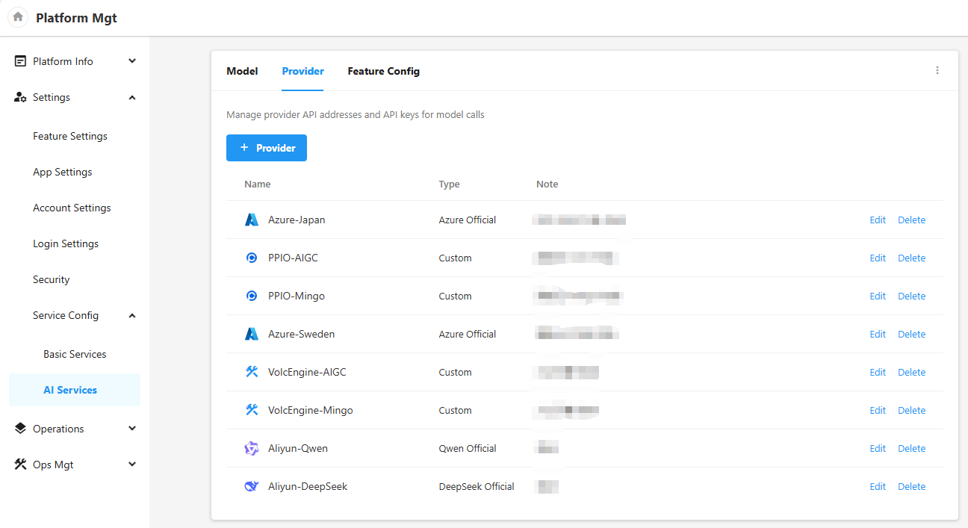
Task: Switch to the Model tab
Action: point(242,72)
